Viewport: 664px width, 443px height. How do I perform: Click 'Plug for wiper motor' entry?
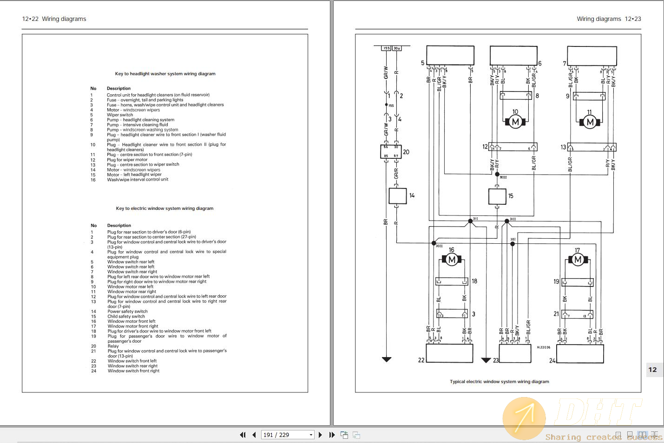point(127,160)
